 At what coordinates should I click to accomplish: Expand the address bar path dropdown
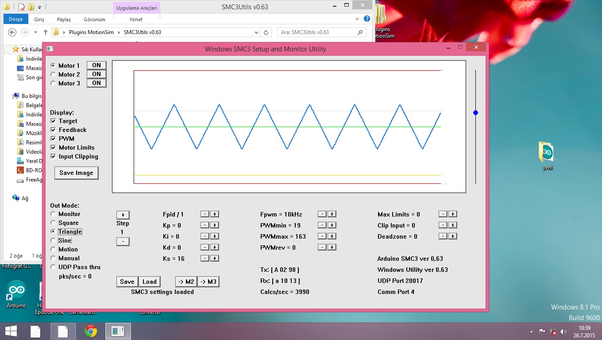[256, 32]
